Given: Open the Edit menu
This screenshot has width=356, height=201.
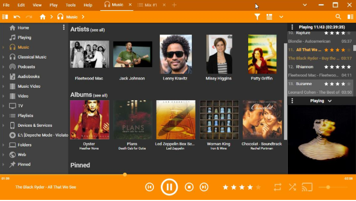Looking at the screenshot, I should pos(21,5).
